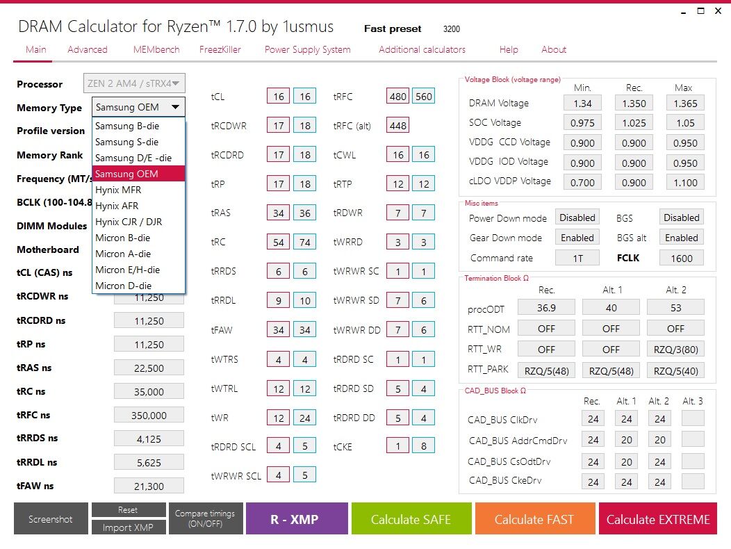The height and width of the screenshot is (549, 731).
Task: Toggle Compare timings (ON/OFF)
Action: pyautogui.click(x=206, y=518)
